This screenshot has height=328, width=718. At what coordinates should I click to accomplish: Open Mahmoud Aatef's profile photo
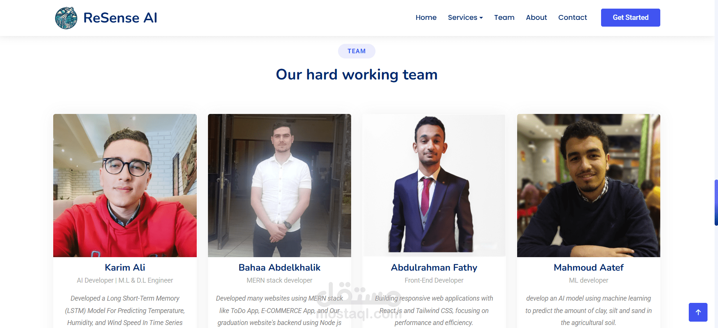tap(589, 186)
